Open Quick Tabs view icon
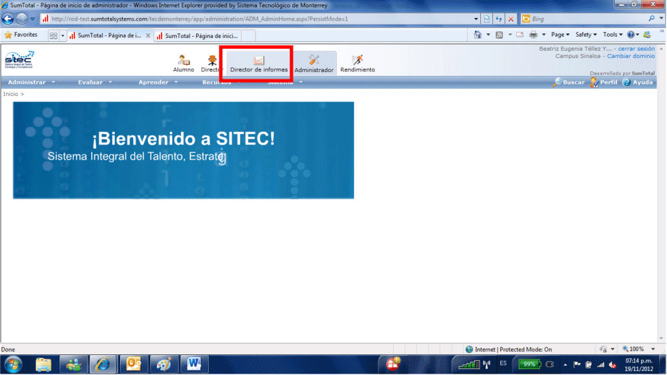This screenshot has width=667, height=375. (53, 36)
